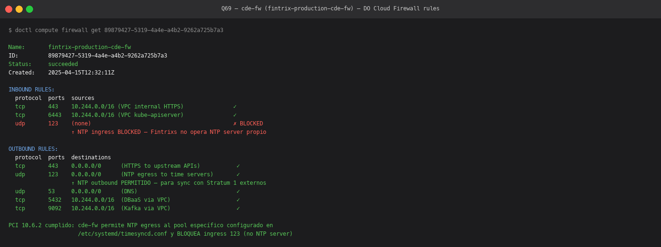This screenshot has height=247, width=661.
Task: Click the 'Name:' label
Action: click(x=17, y=47)
